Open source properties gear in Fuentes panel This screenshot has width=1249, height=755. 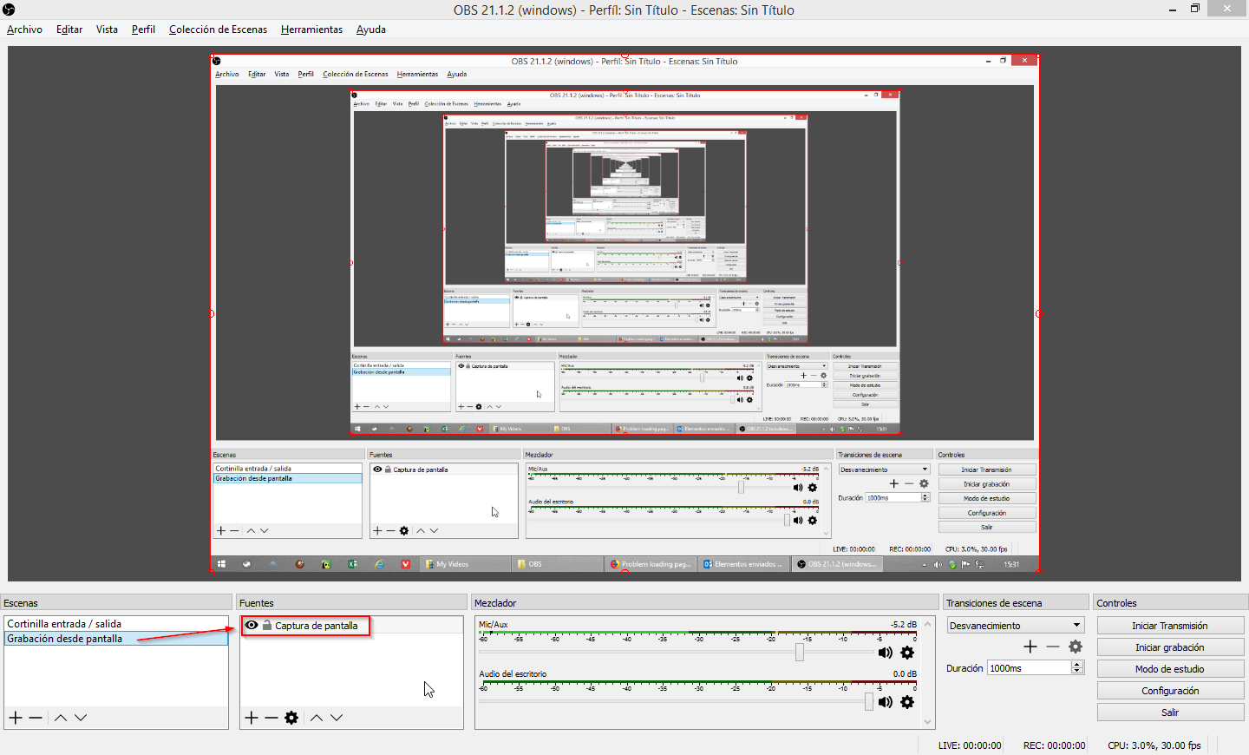(x=291, y=718)
